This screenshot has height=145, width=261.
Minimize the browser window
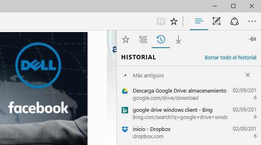pyautogui.click(x=215, y=6)
